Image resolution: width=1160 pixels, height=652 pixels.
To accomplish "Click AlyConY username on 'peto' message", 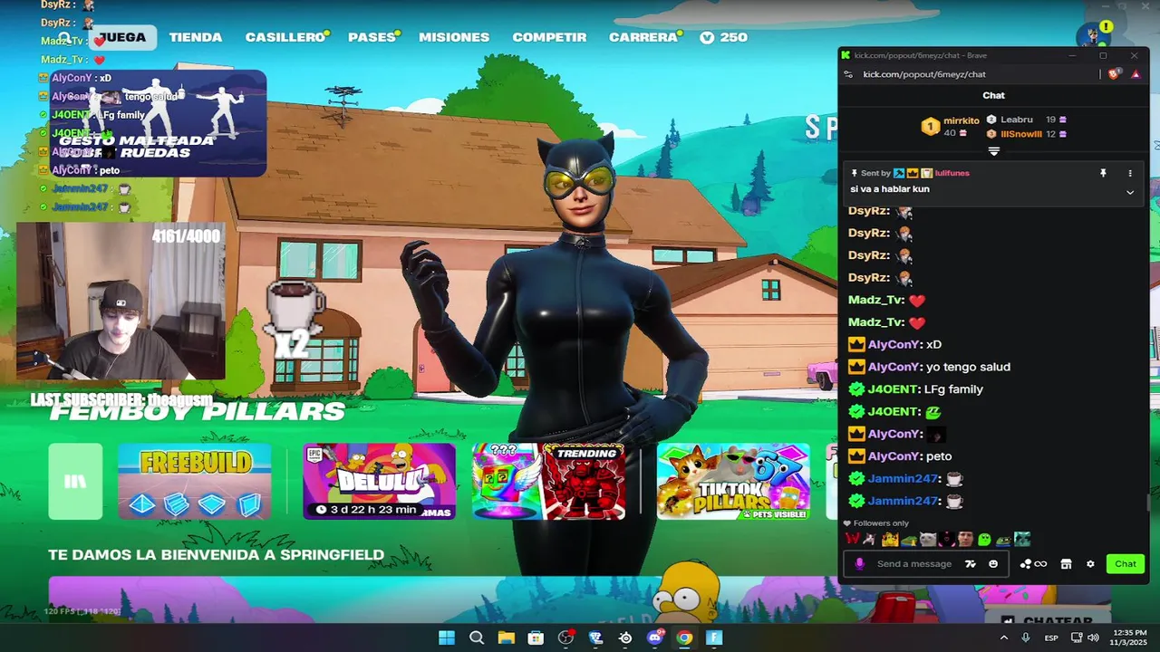I will [x=894, y=456].
